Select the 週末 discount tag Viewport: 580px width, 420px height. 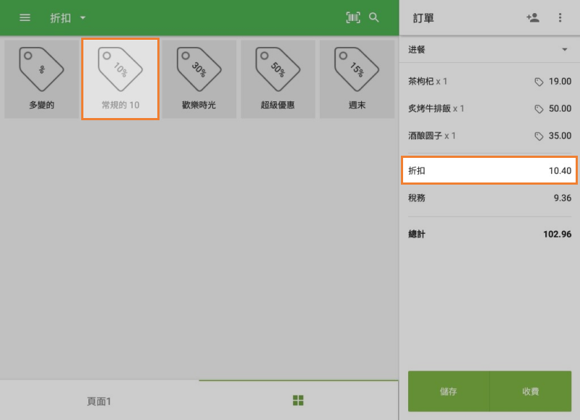click(357, 79)
